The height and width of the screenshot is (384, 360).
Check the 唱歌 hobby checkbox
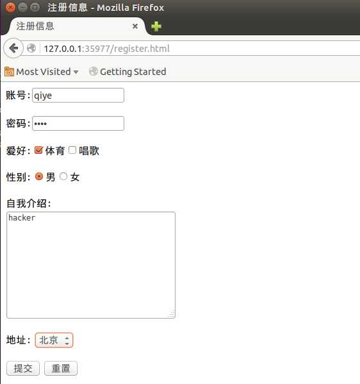click(x=72, y=150)
